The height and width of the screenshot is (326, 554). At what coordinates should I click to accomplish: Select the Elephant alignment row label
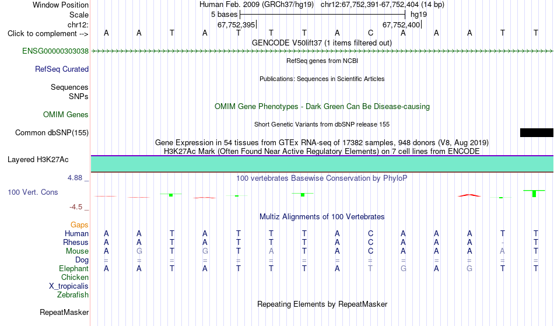(x=73, y=268)
